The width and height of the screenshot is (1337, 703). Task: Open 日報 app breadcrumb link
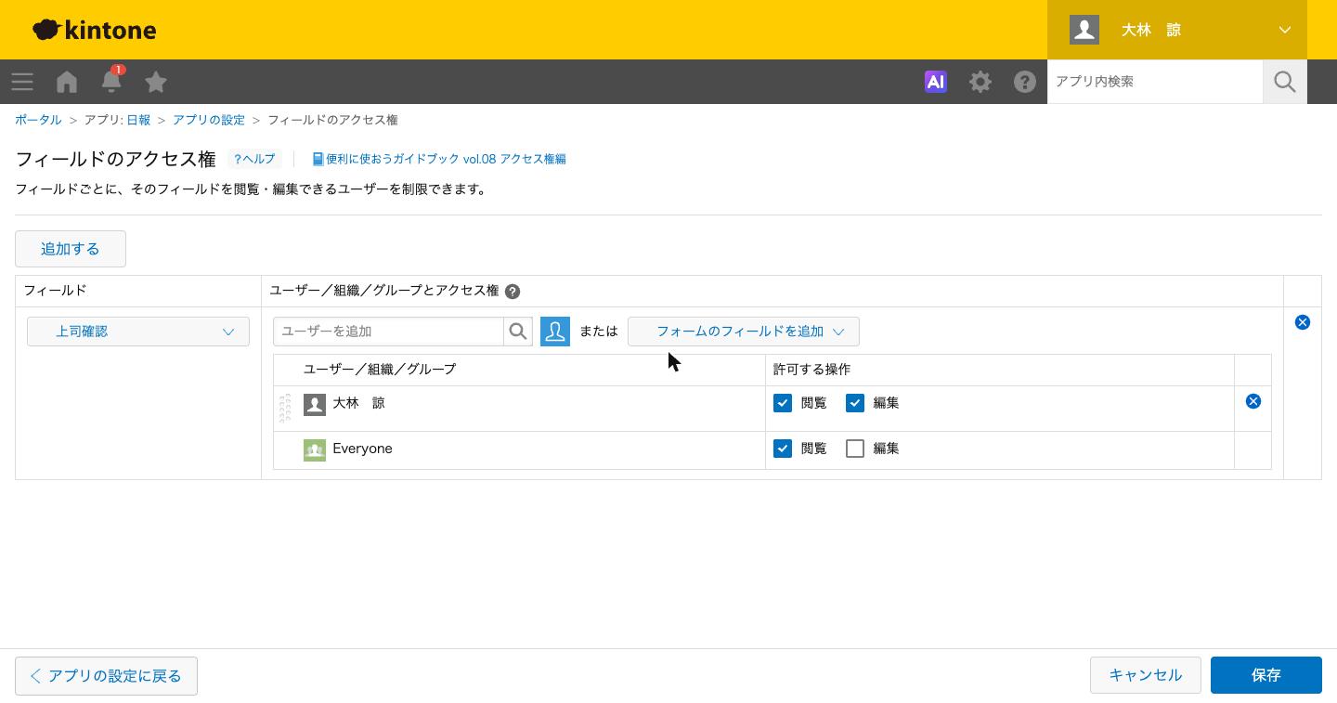(x=138, y=120)
